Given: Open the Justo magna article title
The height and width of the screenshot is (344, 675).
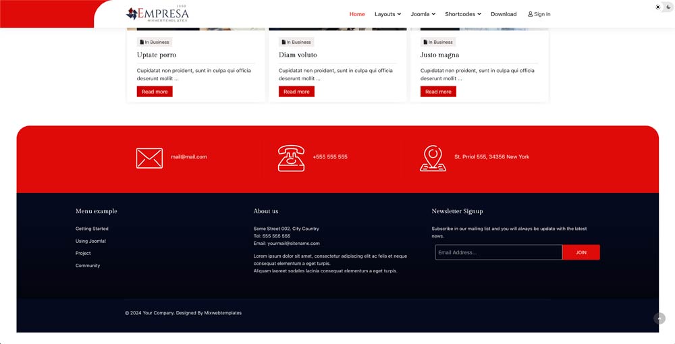Looking at the screenshot, I should 439,55.
